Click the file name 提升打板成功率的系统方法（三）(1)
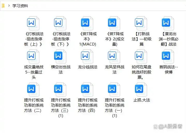 (61, 108)
